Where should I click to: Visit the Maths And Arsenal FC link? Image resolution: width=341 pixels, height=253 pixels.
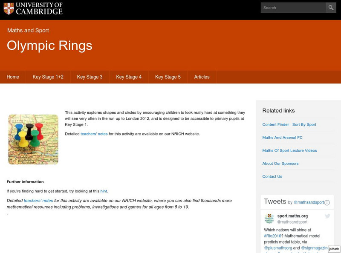coord(282,138)
